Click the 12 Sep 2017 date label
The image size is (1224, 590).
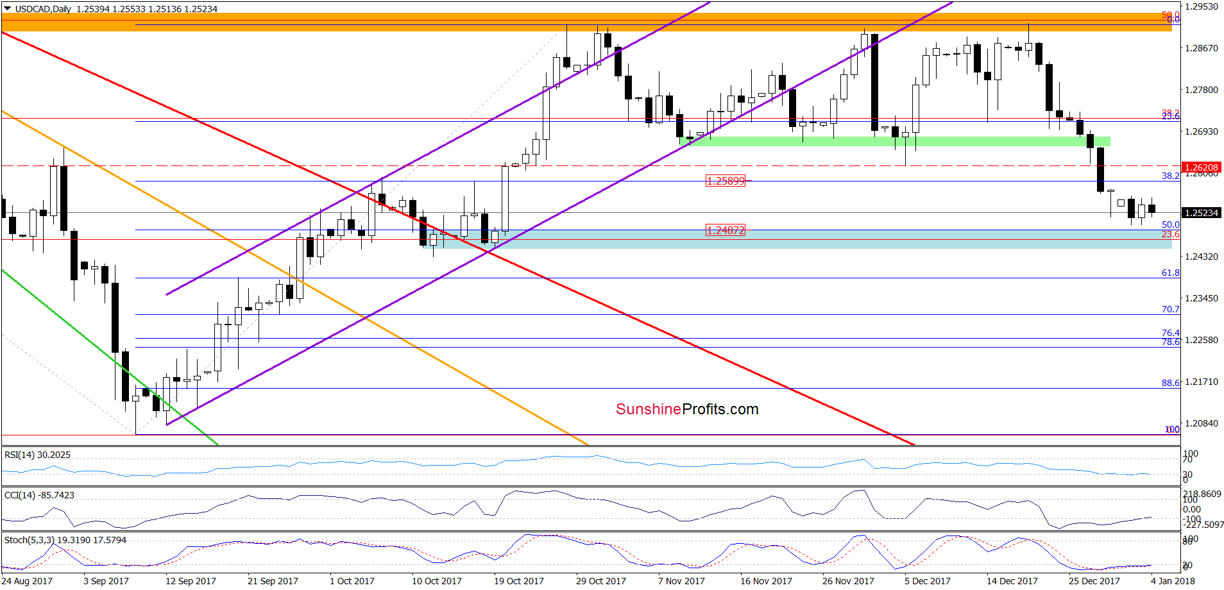(191, 581)
